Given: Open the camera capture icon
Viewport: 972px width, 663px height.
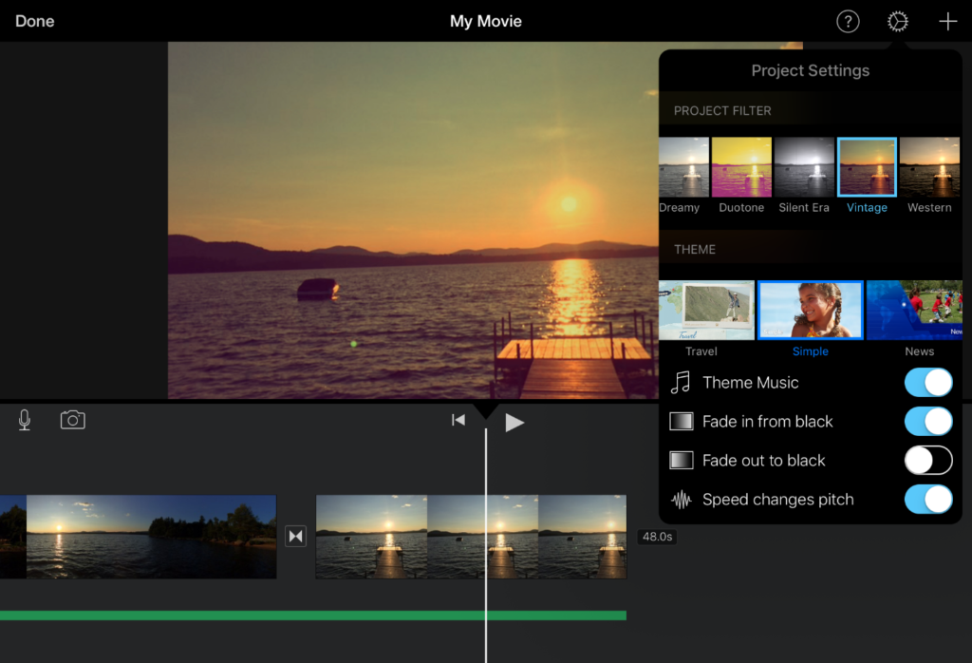Looking at the screenshot, I should tap(72, 420).
